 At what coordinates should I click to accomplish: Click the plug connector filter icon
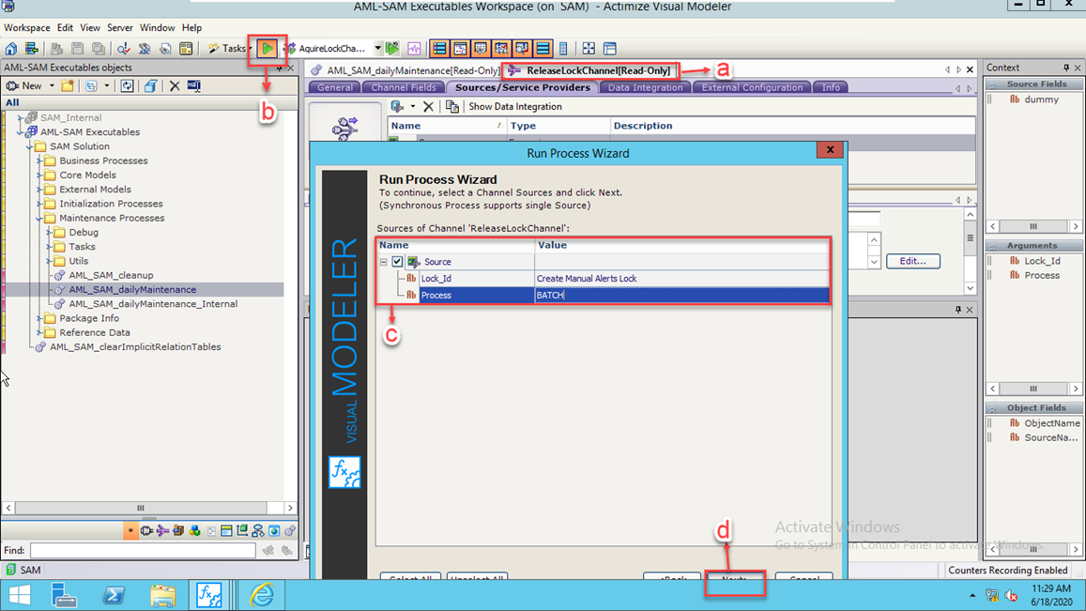click(146, 530)
